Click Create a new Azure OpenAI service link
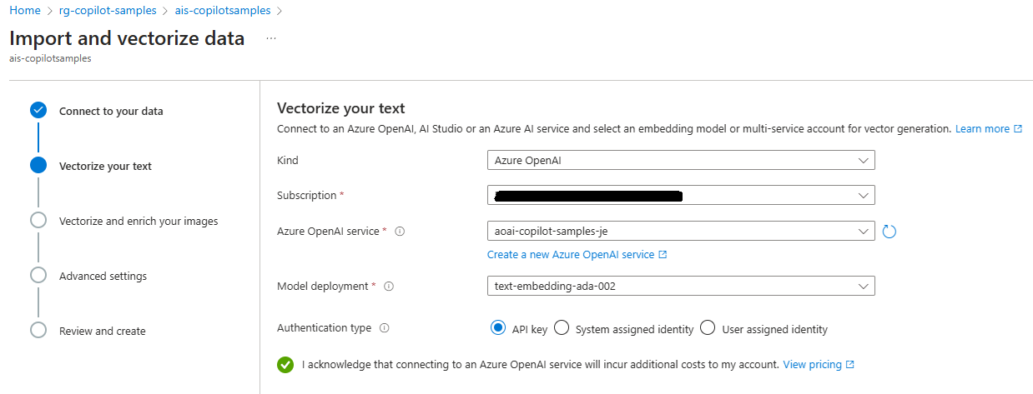The height and width of the screenshot is (394, 1033). click(577, 255)
